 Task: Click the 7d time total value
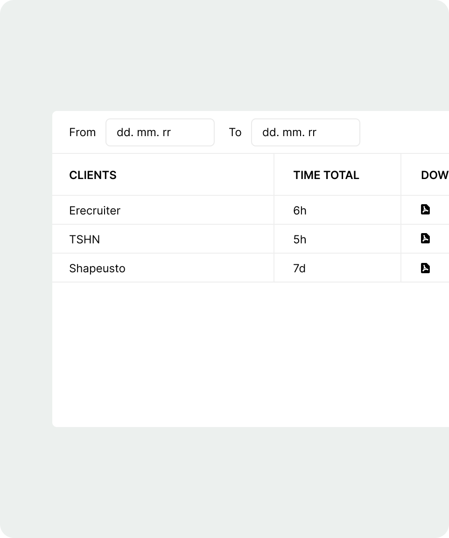point(299,269)
